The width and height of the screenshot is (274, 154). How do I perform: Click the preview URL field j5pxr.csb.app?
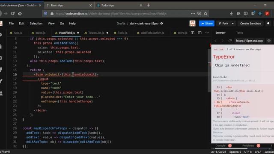(x=249, y=41)
